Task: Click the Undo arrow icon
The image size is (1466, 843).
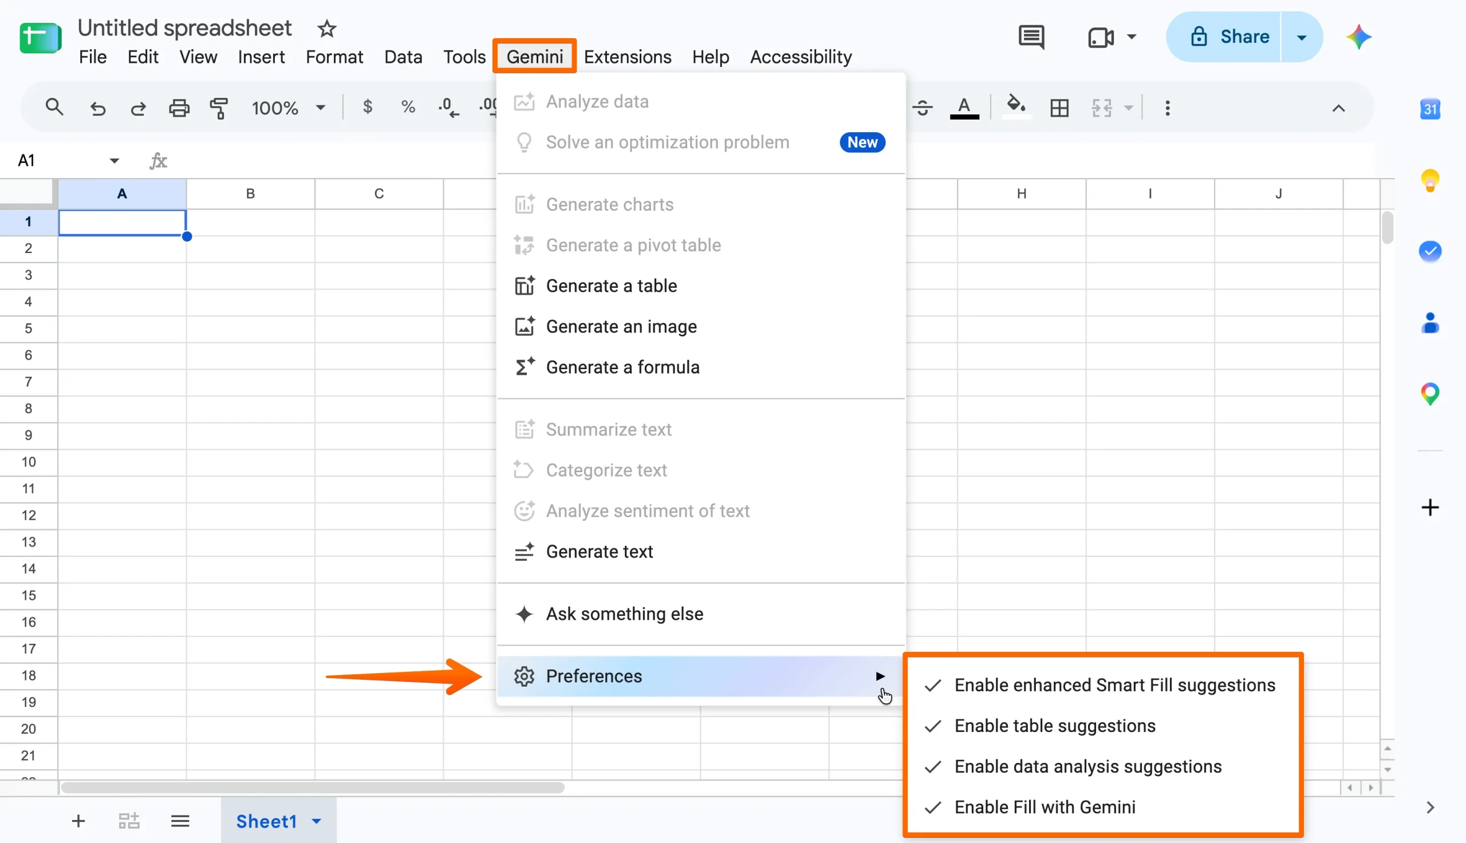Action: 97,108
